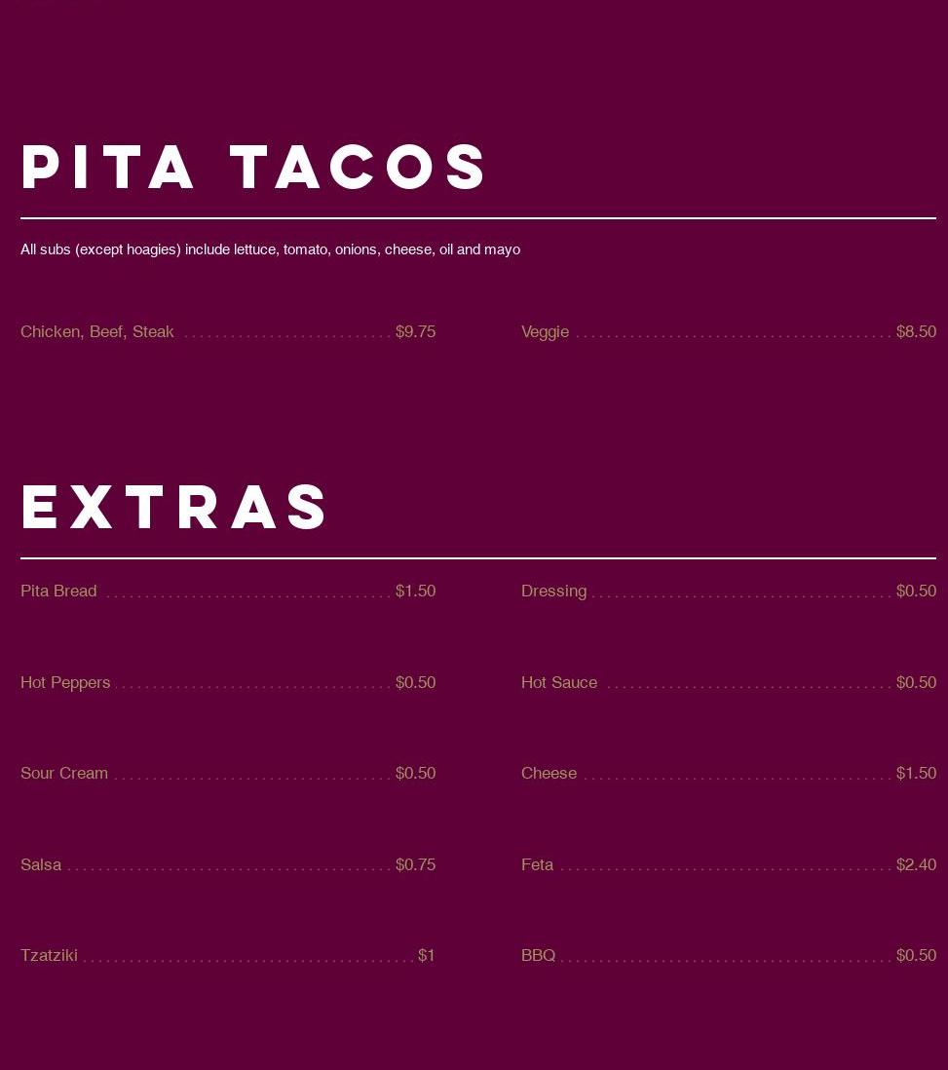
Task: Select the Feta extra
Action: click(537, 864)
